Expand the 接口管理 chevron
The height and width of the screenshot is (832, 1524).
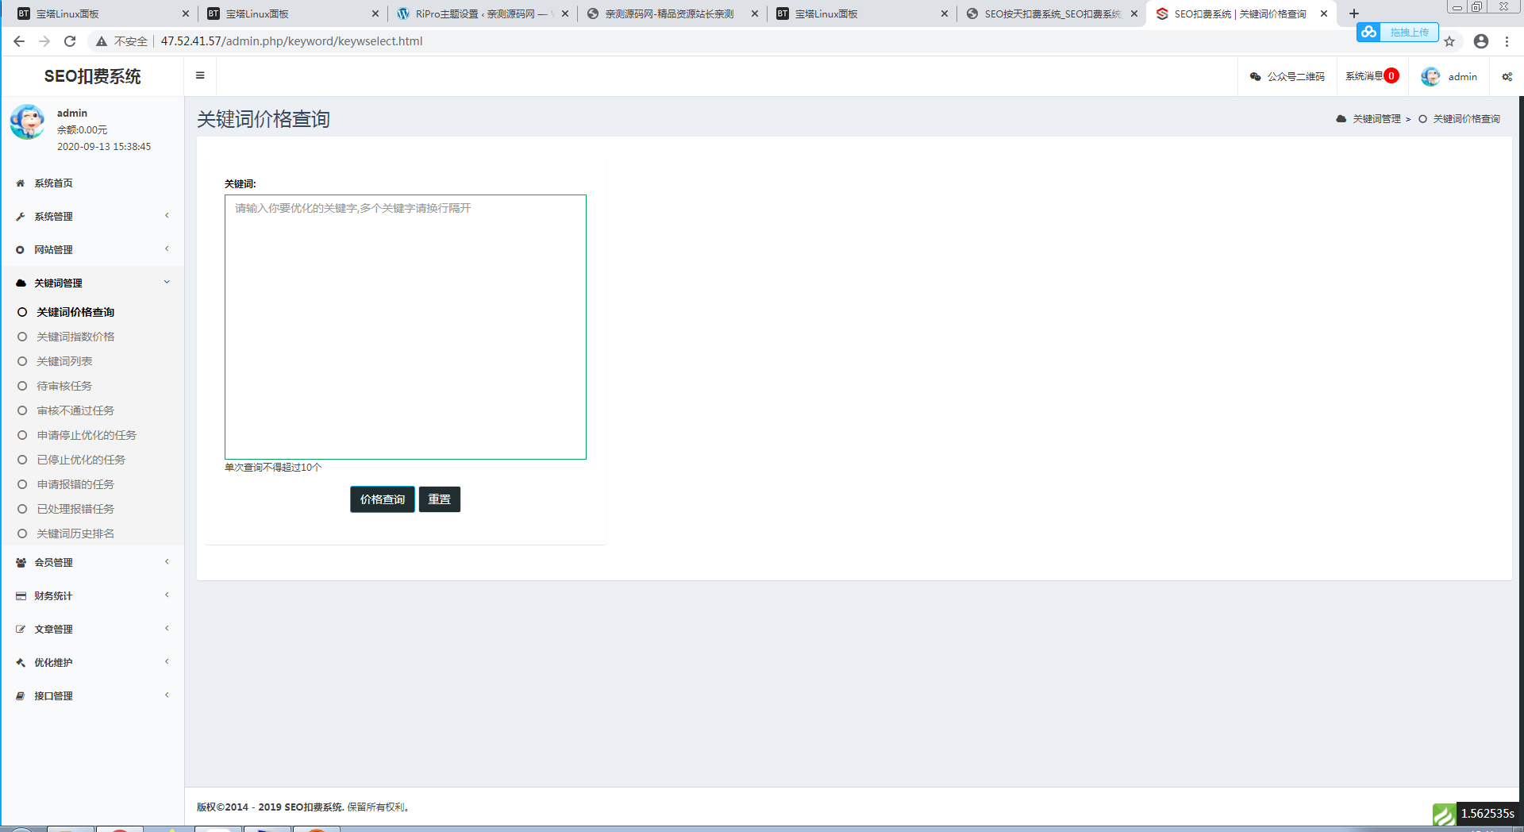[167, 695]
